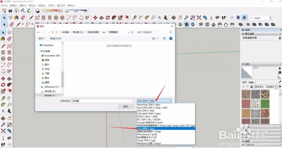Open the view mode dropdown arrow in dialog

(x=158, y=38)
